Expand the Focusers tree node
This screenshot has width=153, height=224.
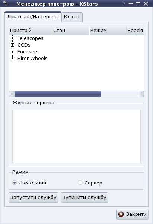click(12, 51)
